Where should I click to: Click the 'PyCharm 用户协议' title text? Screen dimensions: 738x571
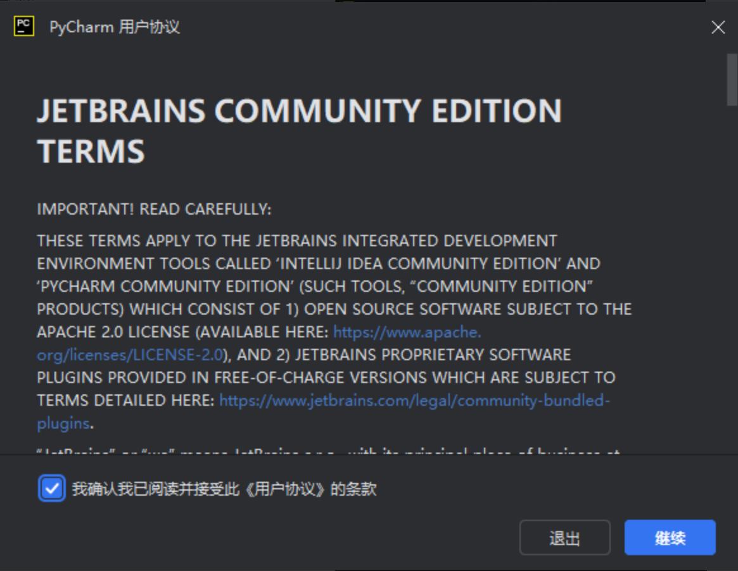(115, 27)
